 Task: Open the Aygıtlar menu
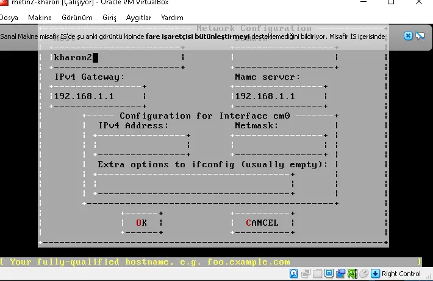click(x=138, y=18)
